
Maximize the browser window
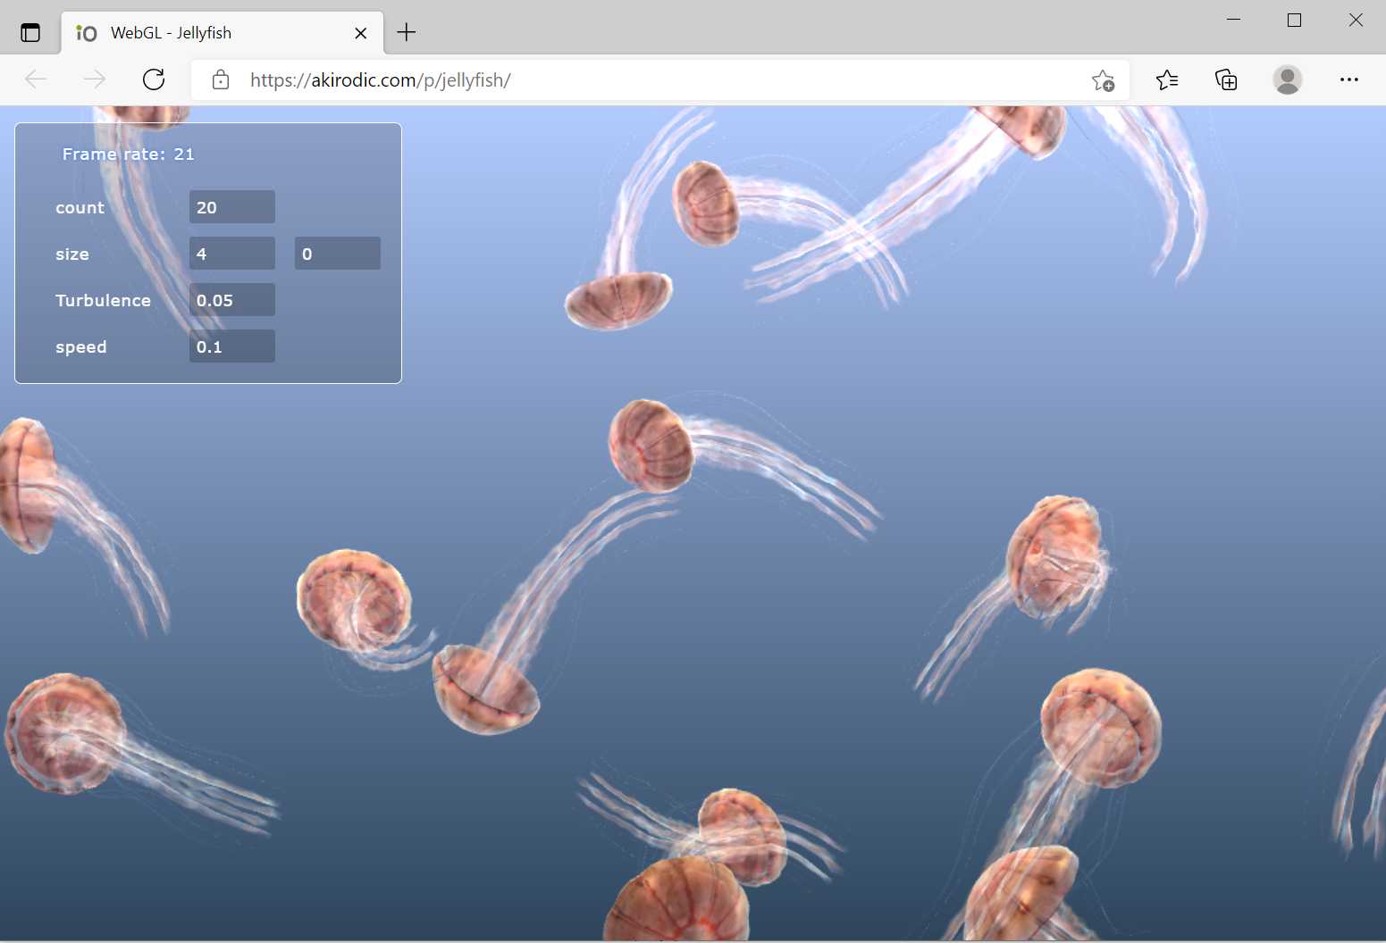[x=1294, y=20]
